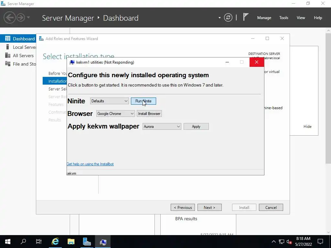Open taskbar search
This screenshot has height=248, width=331.
(x=23, y=242)
